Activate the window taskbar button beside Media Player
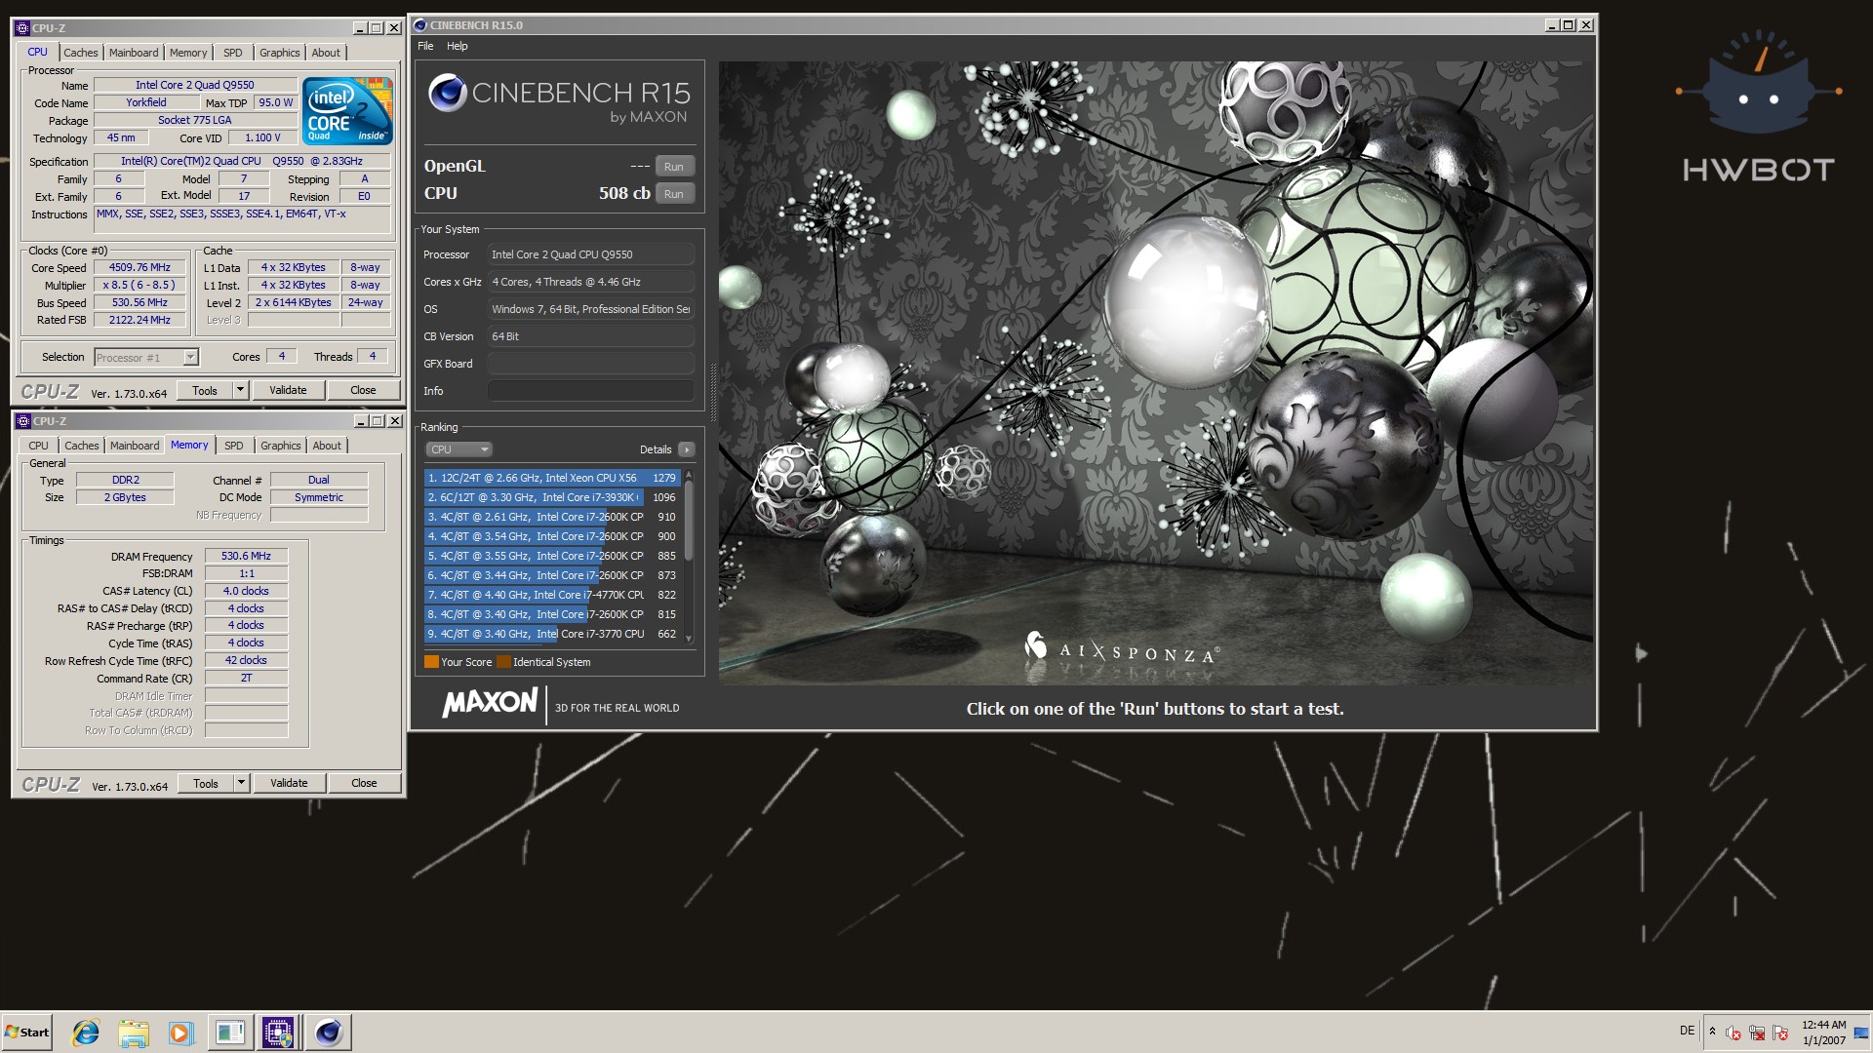The image size is (1873, 1053). point(230,1032)
